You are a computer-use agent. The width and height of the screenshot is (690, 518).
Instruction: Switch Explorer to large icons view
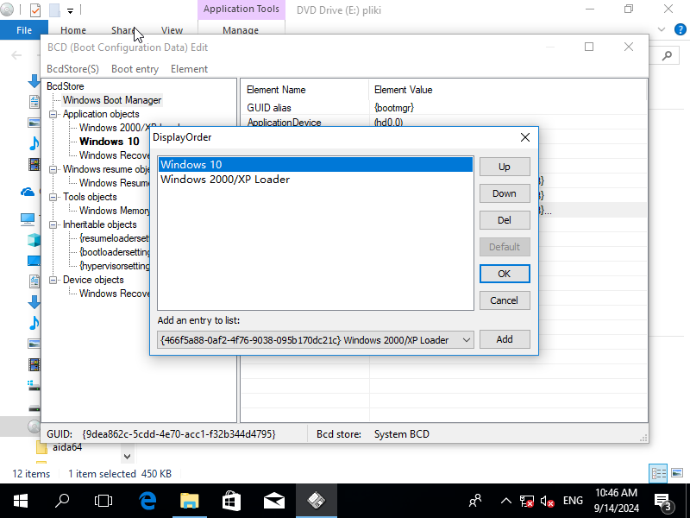point(677,473)
